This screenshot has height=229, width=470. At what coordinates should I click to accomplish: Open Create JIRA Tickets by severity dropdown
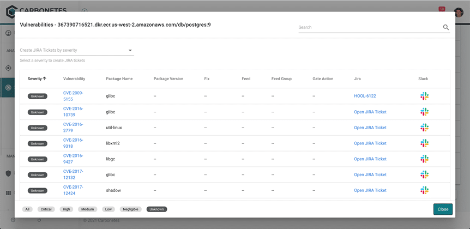(x=76, y=50)
